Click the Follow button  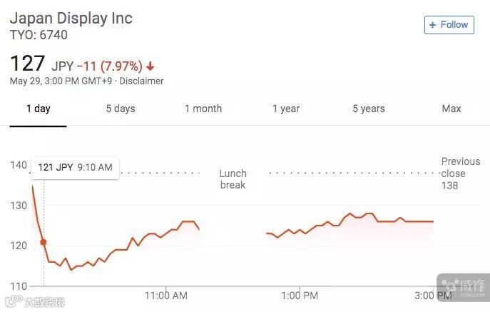coord(448,24)
